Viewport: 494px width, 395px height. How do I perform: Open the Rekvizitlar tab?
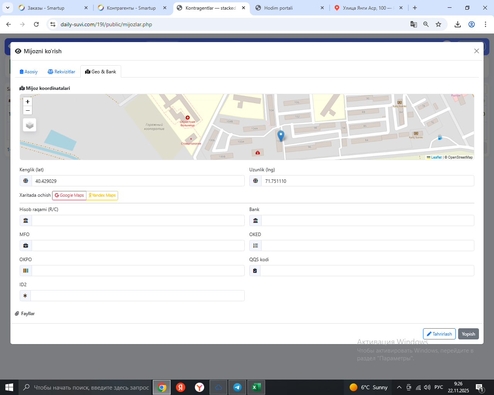61,72
